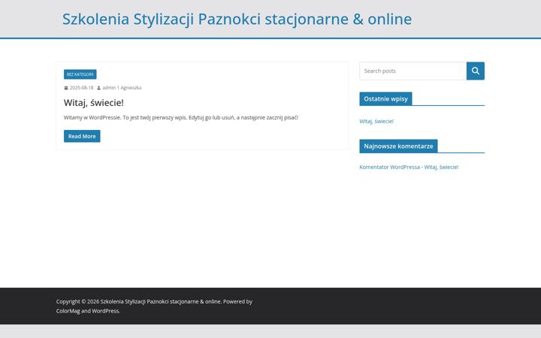Click the excerpt text Witamy w WordPressie
Screen dimensions: 541x338
[x=181, y=117]
